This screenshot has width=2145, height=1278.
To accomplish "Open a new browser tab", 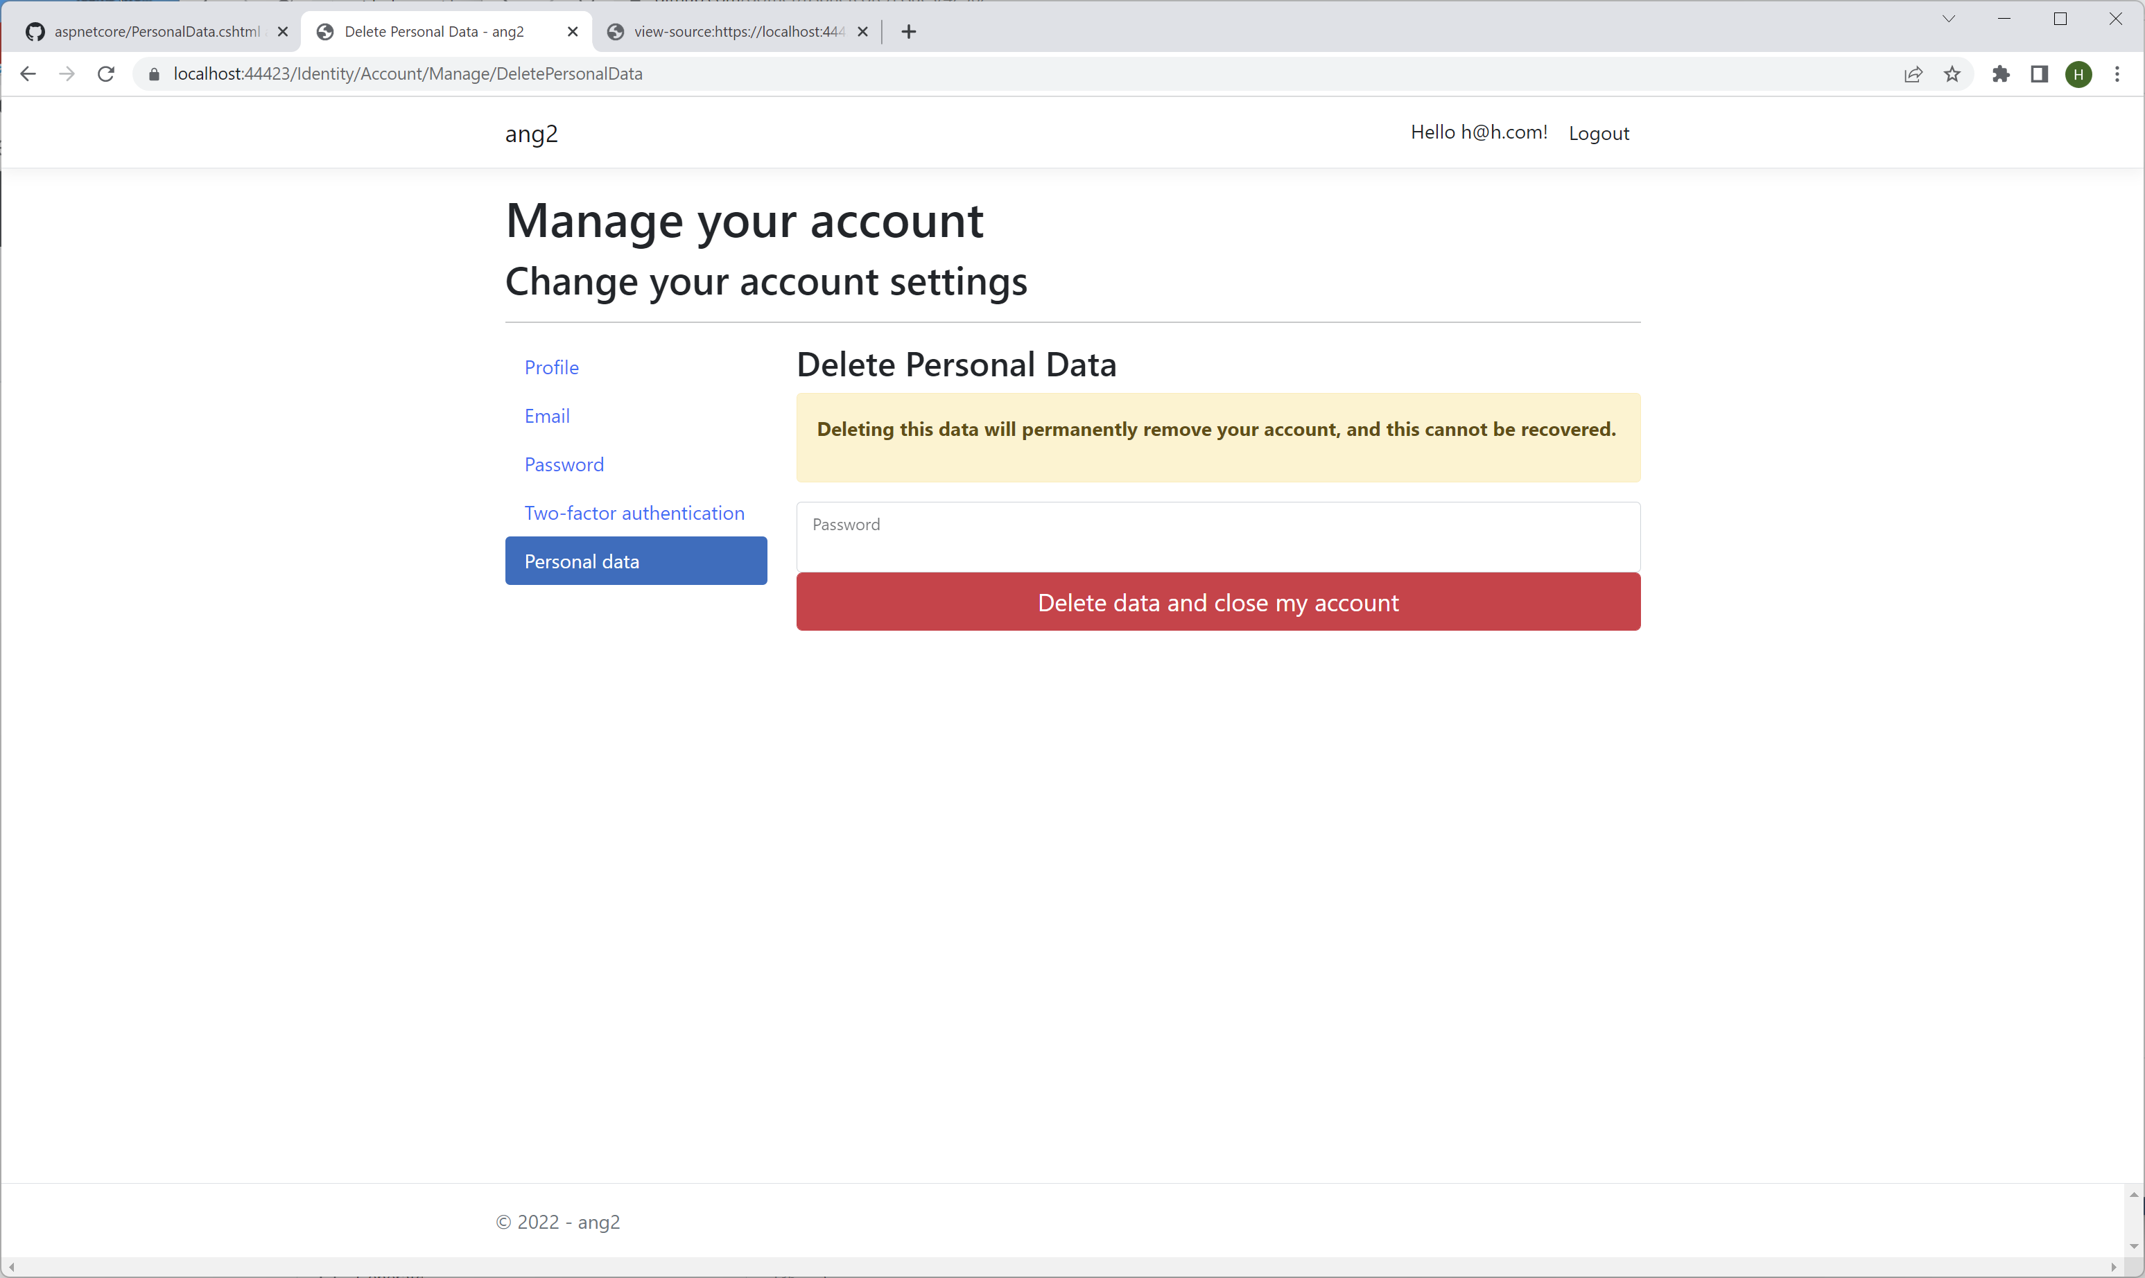I will pos(908,32).
